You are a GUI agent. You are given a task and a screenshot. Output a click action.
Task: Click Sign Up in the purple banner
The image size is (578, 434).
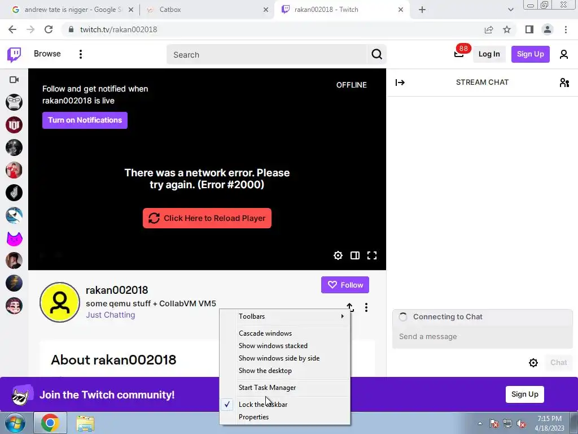[524, 394]
